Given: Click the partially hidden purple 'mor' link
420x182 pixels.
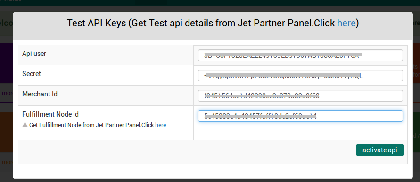Looking at the screenshot, I should point(6,93).
